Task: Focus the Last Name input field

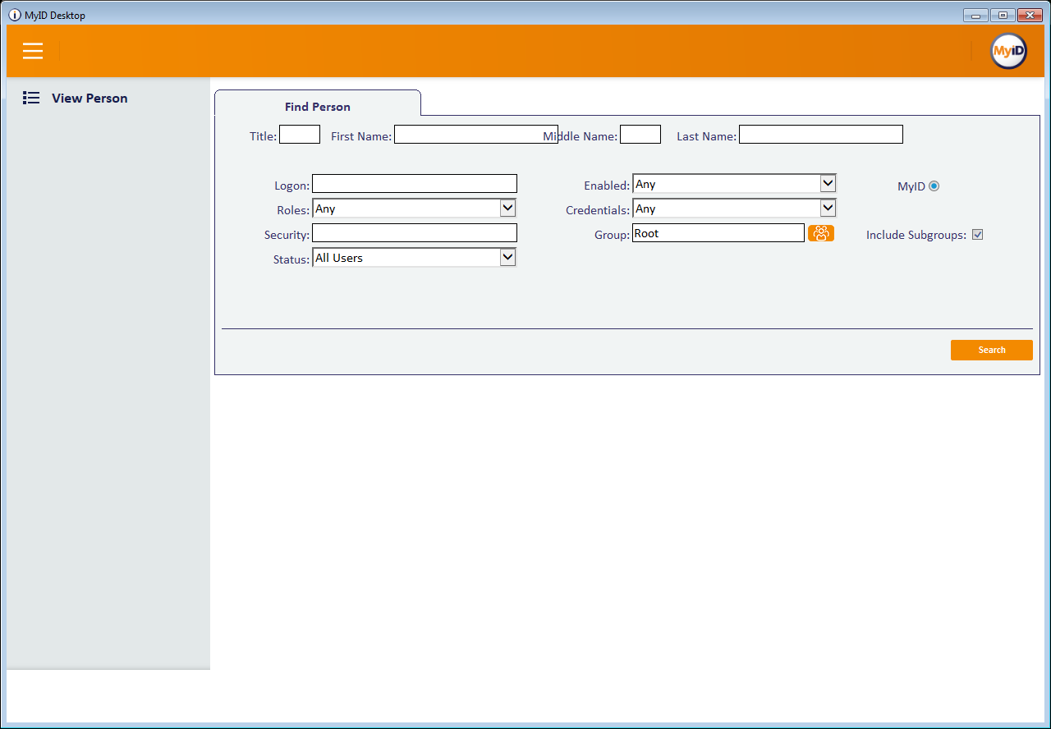Action: click(x=820, y=135)
